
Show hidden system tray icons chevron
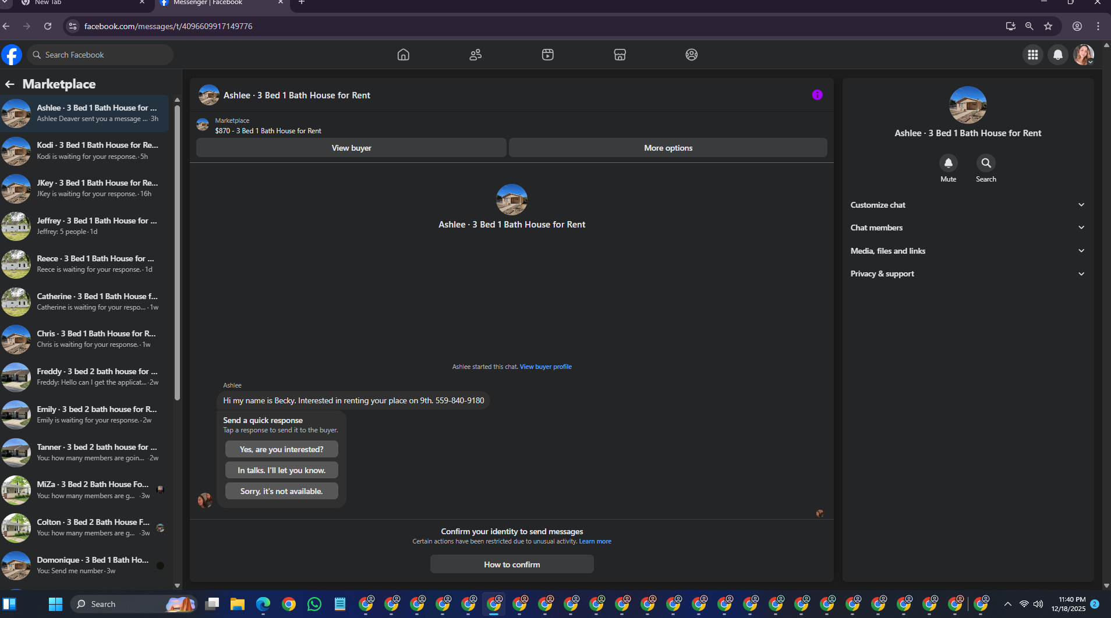[1007, 604]
